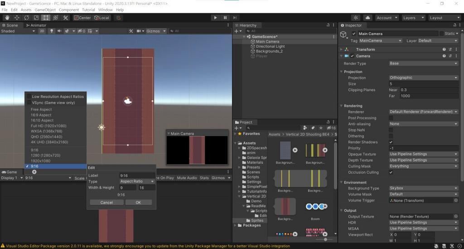Select the Boom asset thumbnail
The height and width of the screenshot is (249, 464).
click(x=316, y=207)
